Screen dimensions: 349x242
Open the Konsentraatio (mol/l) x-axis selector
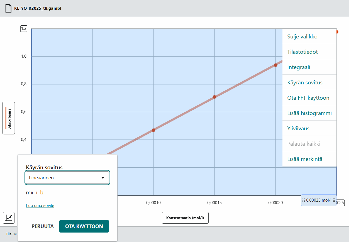pos(185,218)
